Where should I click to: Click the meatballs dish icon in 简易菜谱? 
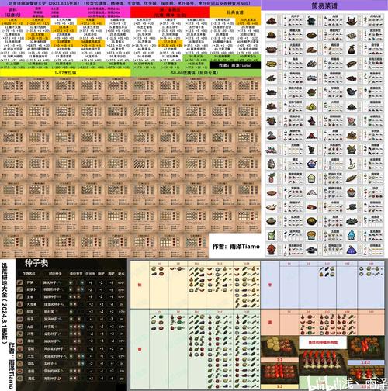click(x=272, y=21)
